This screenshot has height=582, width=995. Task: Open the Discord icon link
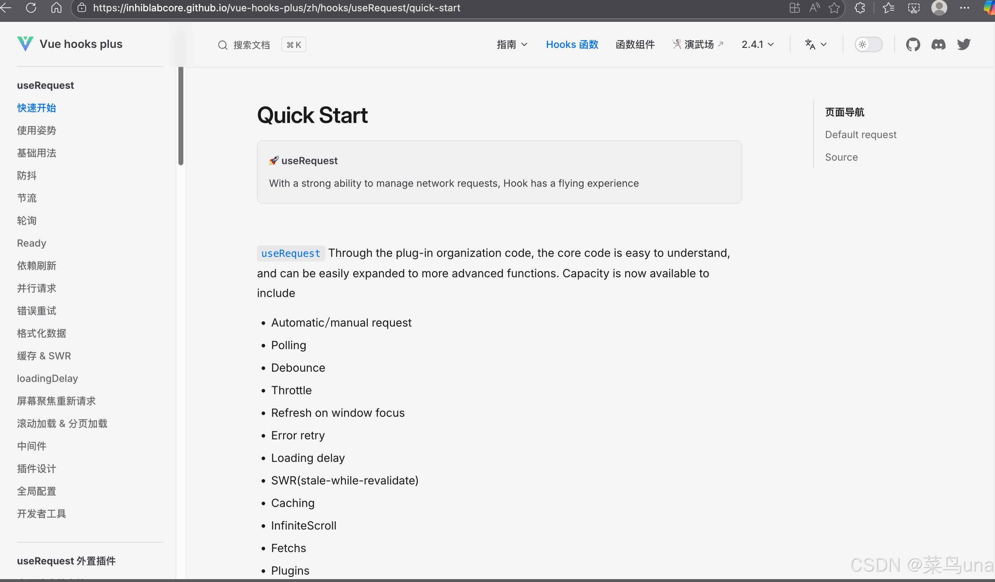click(938, 44)
